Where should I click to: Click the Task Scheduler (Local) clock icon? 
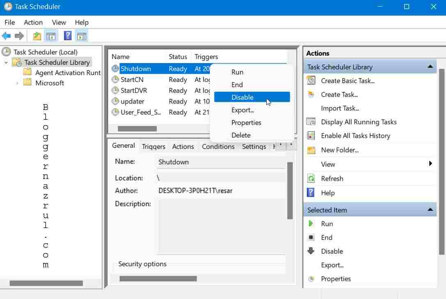click(x=6, y=52)
